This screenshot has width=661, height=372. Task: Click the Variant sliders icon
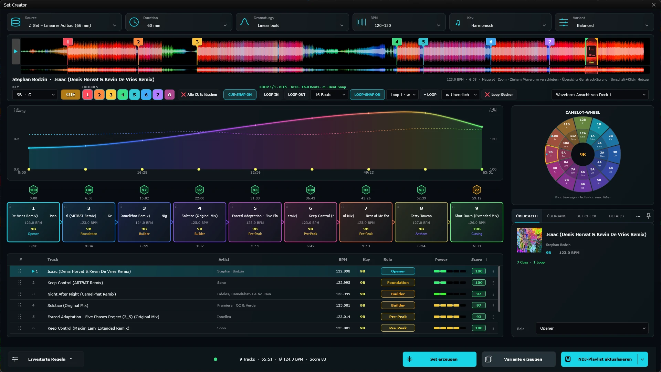564,22
